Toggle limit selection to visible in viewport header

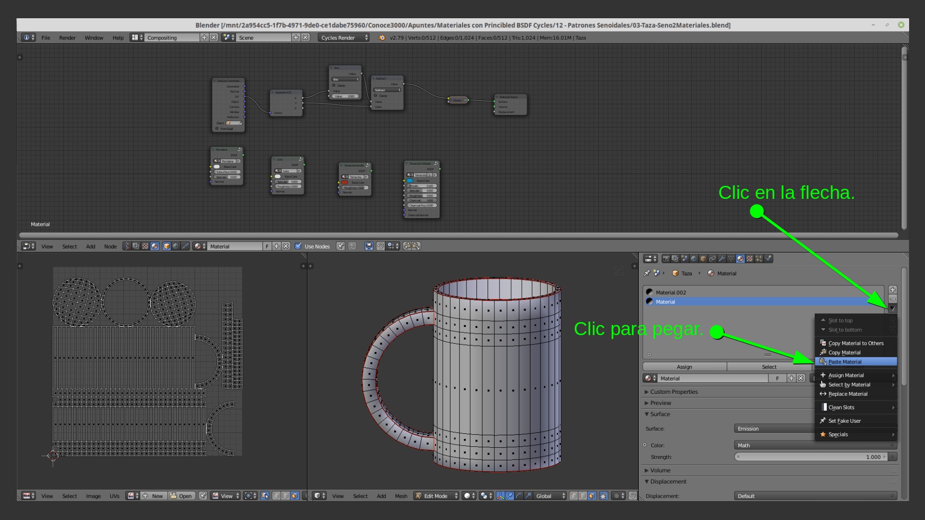click(x=604, y=495)
